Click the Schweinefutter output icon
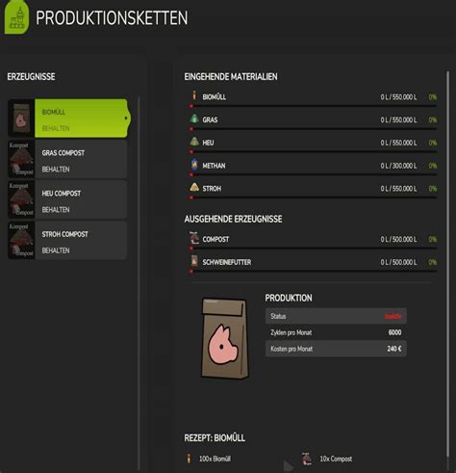456x473 pixels. [194, 261]
